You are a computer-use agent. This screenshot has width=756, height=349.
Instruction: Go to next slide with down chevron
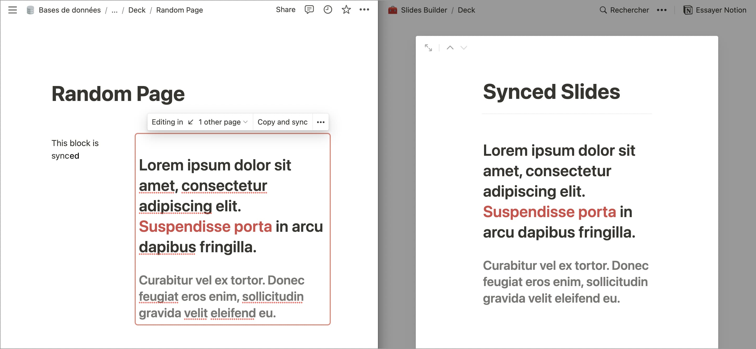click(463, 47)
